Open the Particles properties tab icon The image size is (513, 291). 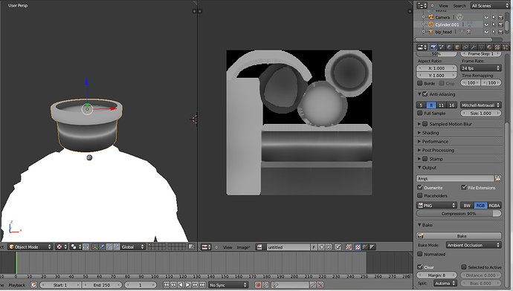click(505, 48)
